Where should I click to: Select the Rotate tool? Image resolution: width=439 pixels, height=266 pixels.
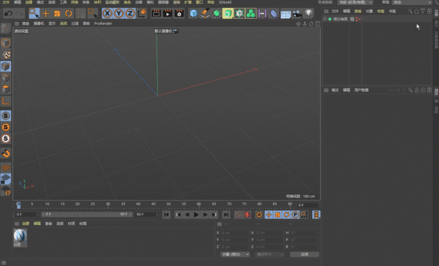point(68,13)
